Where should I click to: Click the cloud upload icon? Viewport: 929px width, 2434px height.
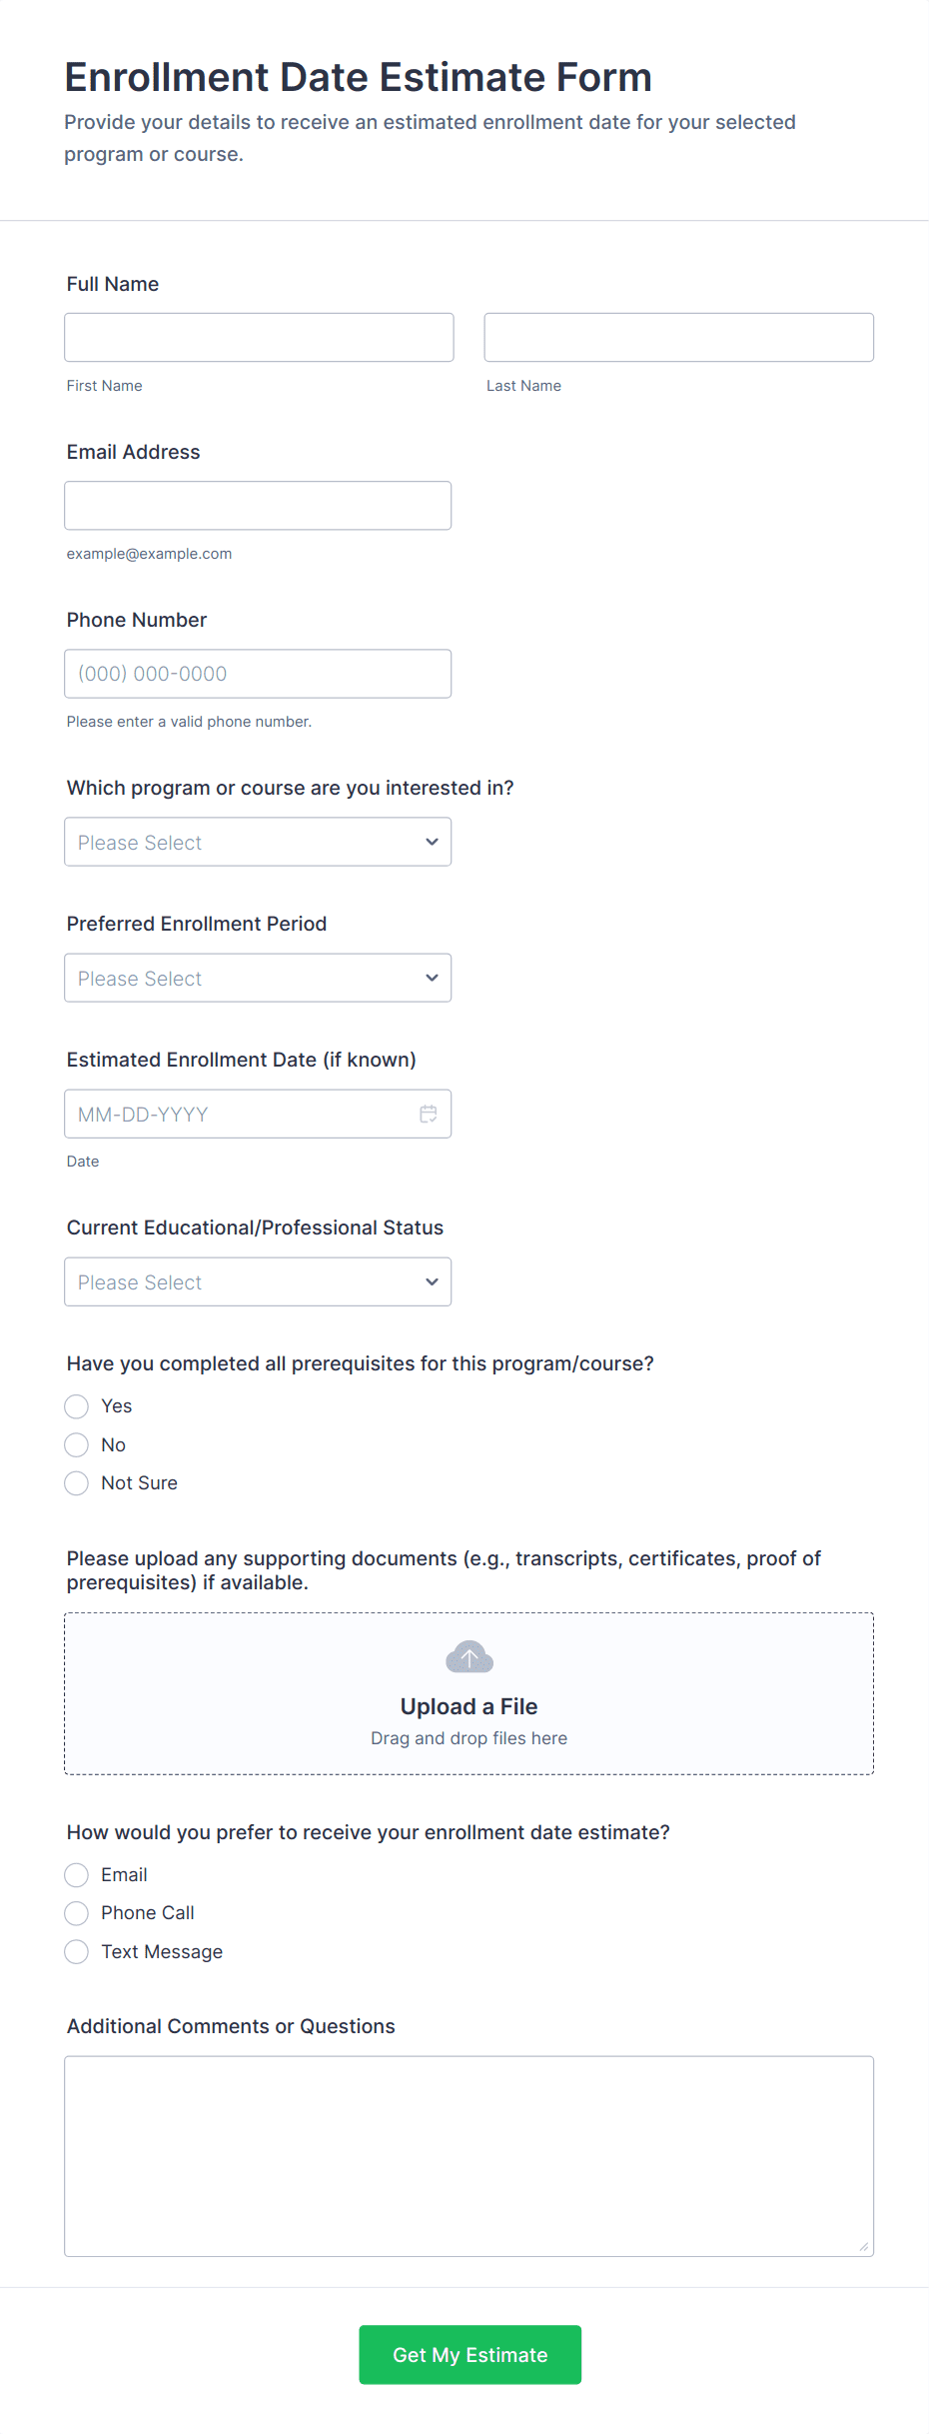tap(469, 1657)
